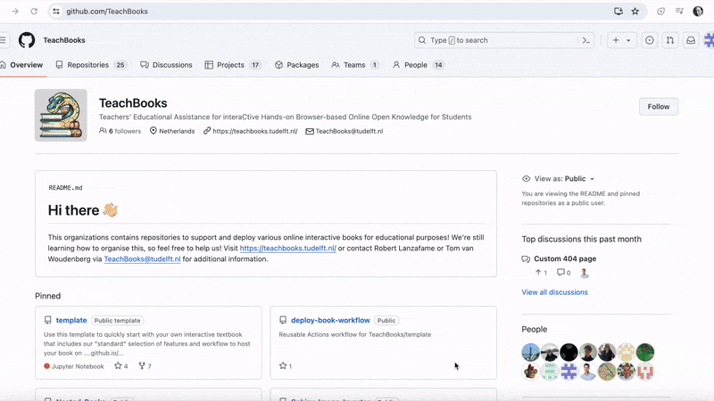Click README teachbooks.tudelft.nl hyperlink

pyautogui.click(x=287, y=249)
